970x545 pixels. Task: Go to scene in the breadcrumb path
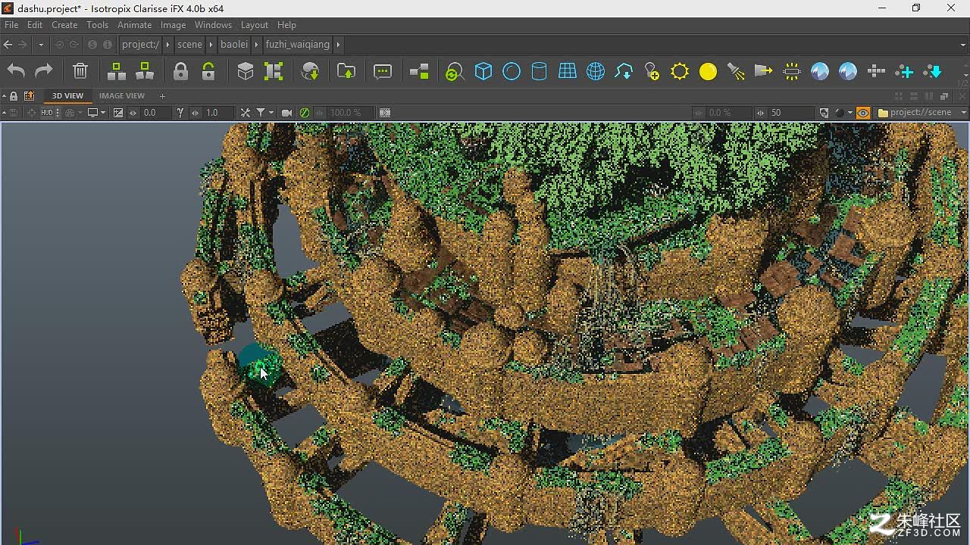[189, 45]
